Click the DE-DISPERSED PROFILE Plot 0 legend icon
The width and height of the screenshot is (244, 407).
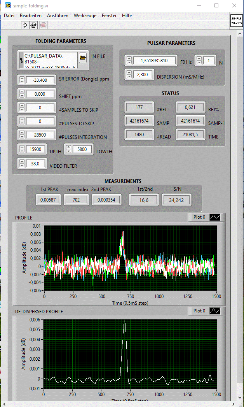click(215, 311)
